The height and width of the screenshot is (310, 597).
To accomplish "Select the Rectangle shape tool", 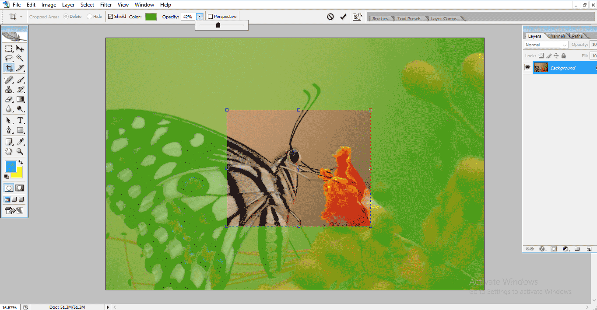I will pyautogui.click(x=20, y=130).
